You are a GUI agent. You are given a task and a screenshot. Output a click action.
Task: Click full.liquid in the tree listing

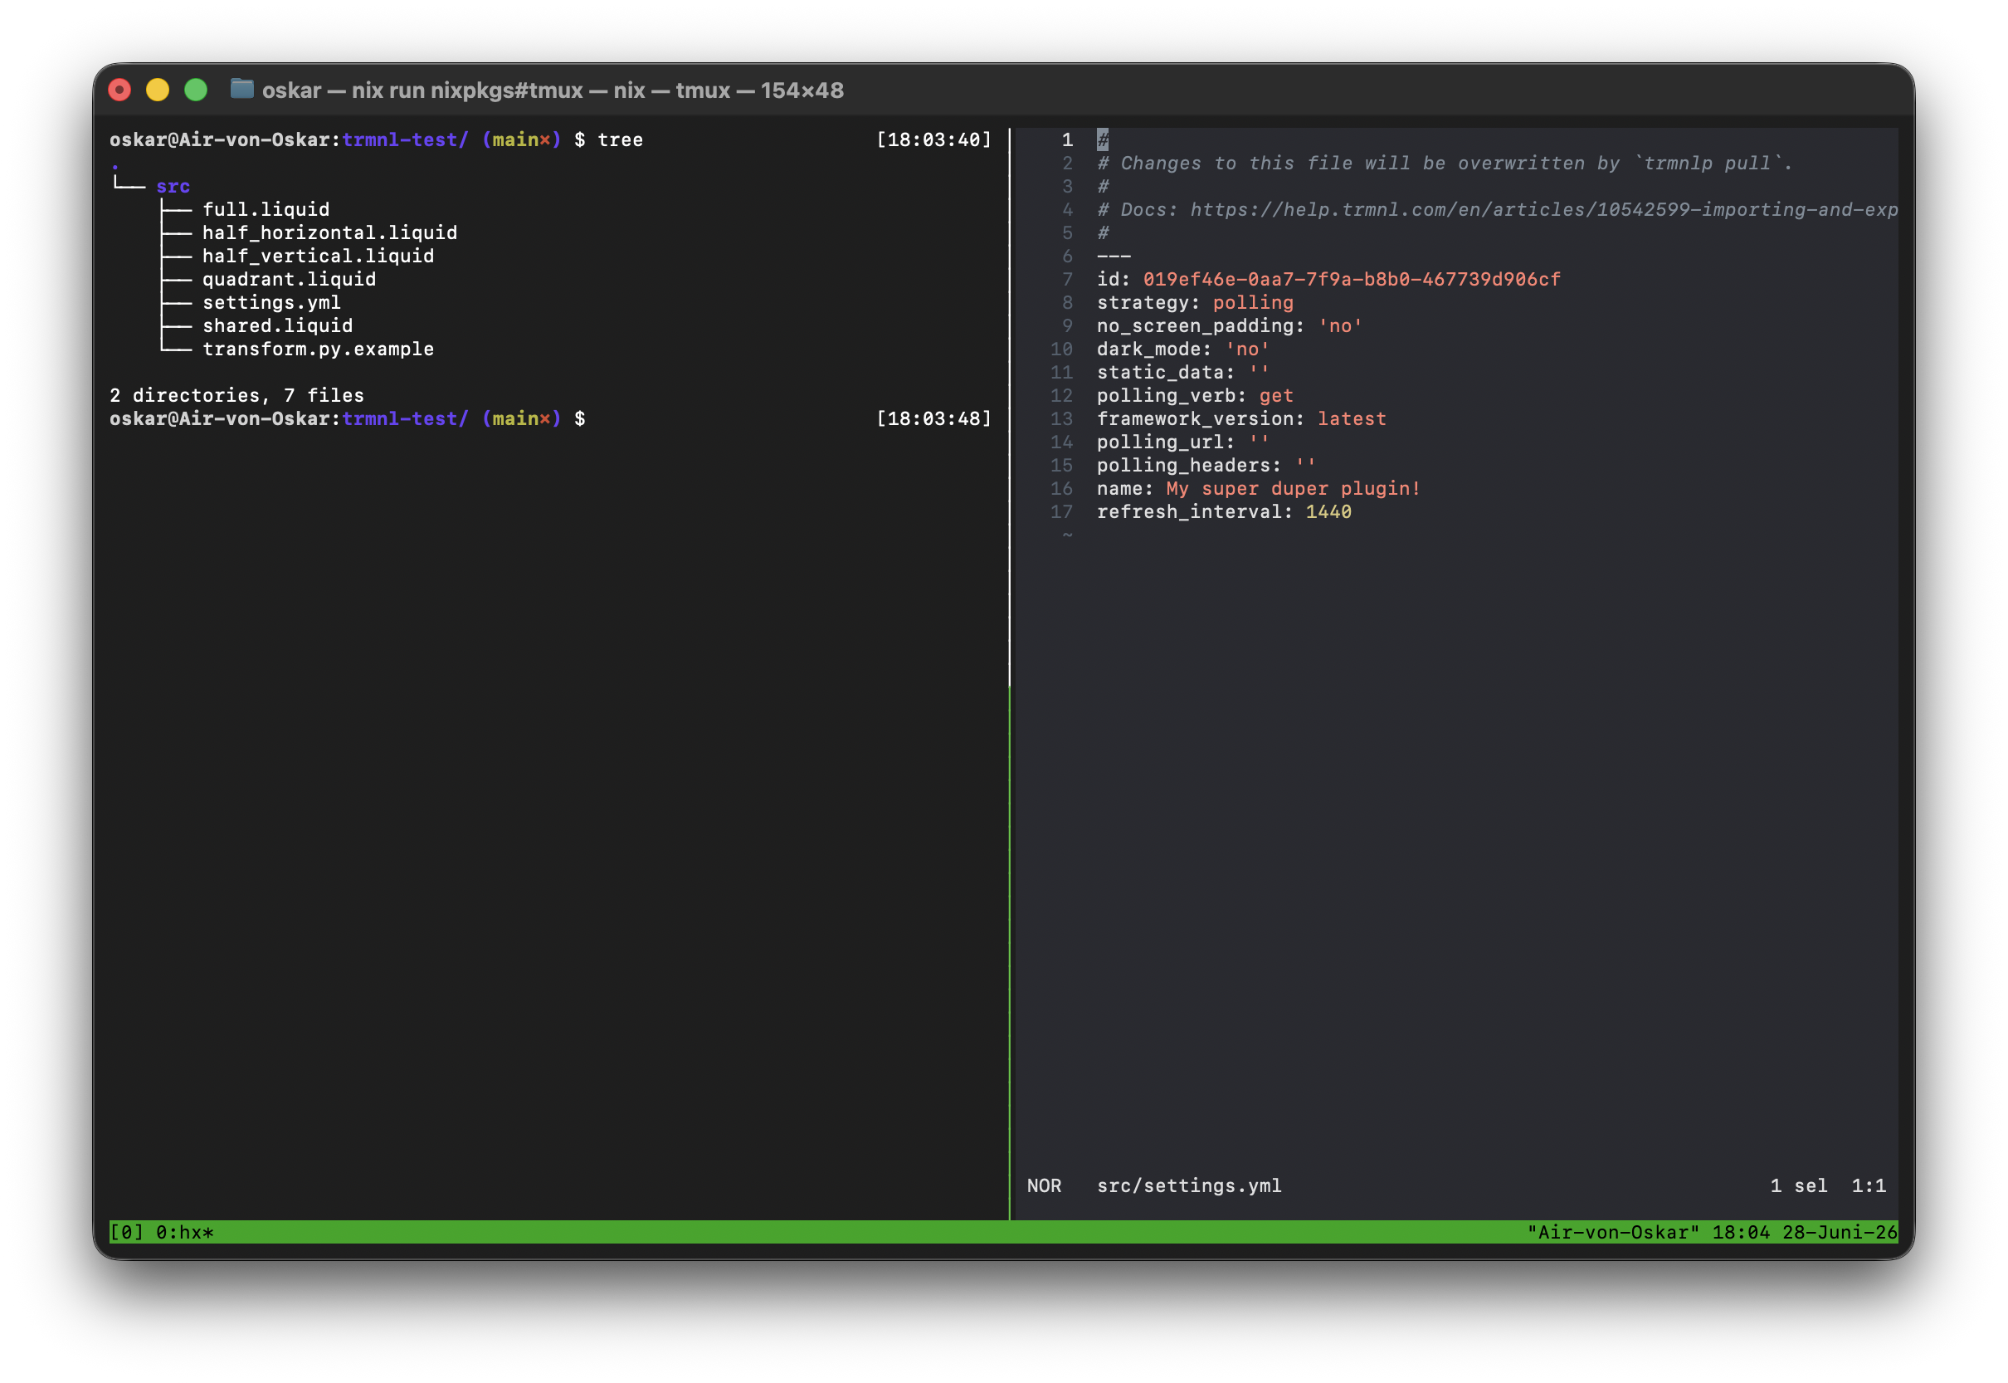click(x=266, y=210)
